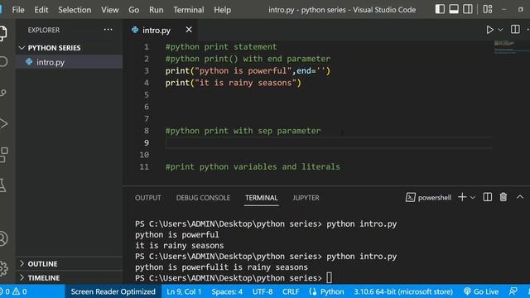Screen dimensions: 530x298
Task: Open the Search activity bar icon
Action: 2,62
